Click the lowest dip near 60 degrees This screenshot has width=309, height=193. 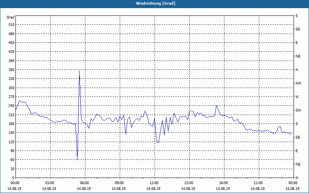[78, 160]
